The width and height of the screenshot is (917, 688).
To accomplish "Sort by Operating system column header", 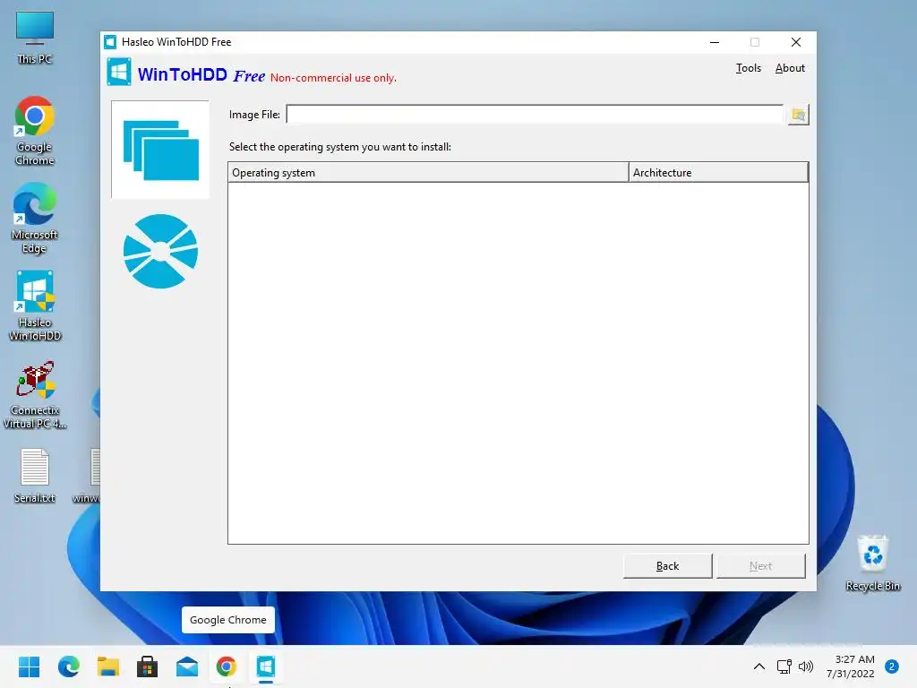I will click(428, 173).
